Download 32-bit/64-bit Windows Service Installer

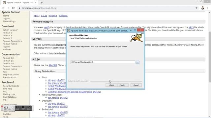point(67,92)
